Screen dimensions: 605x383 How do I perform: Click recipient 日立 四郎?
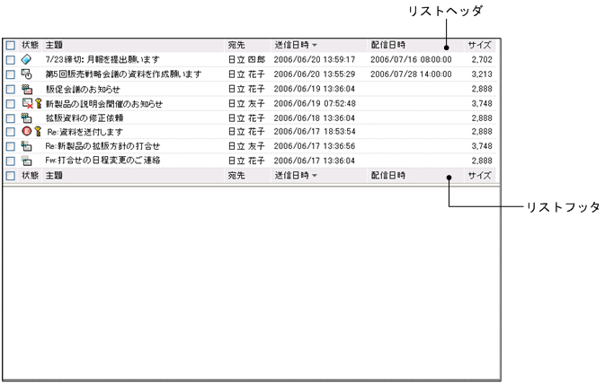click(x=246, y=60)
